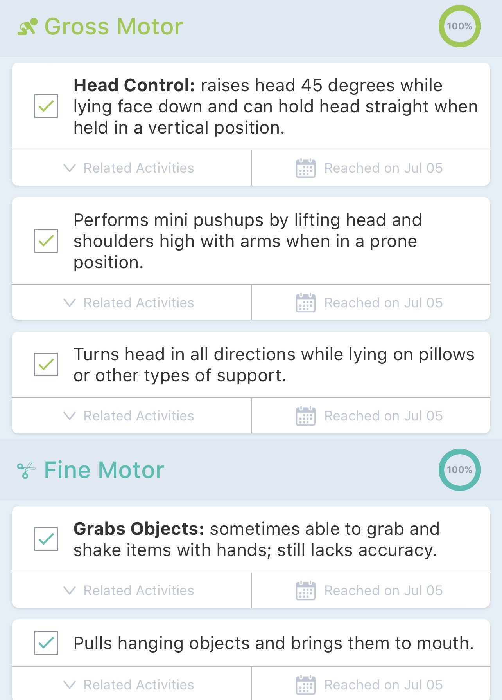502x700 pixels.
Task: Expand Related Activities under Grabs Objects
Action: click(129, 590)
